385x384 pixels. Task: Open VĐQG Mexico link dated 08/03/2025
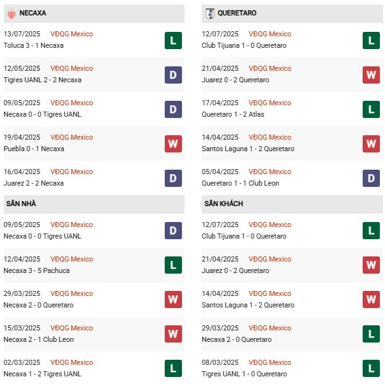pyautogui.click(x=270, y=362)
